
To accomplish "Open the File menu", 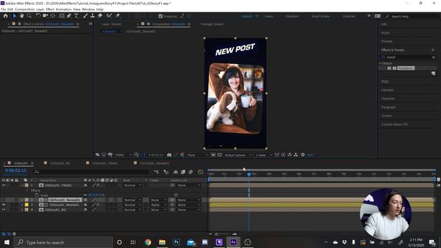I will (3, 9).
